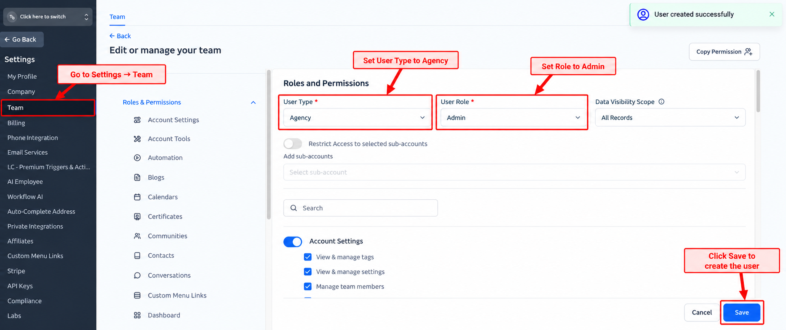Click the Certificates badge icon

137,216
